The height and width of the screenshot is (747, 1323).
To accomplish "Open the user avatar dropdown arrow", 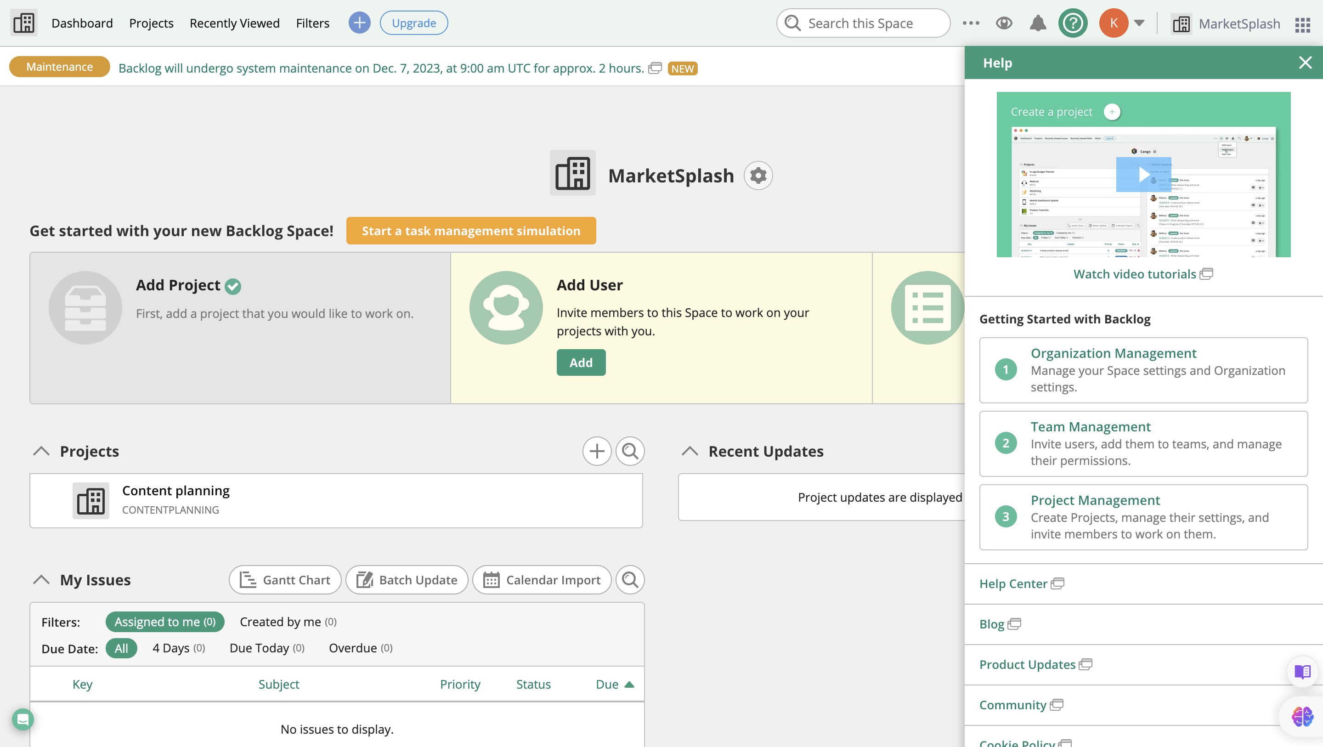I will (x=1139, y=23).
